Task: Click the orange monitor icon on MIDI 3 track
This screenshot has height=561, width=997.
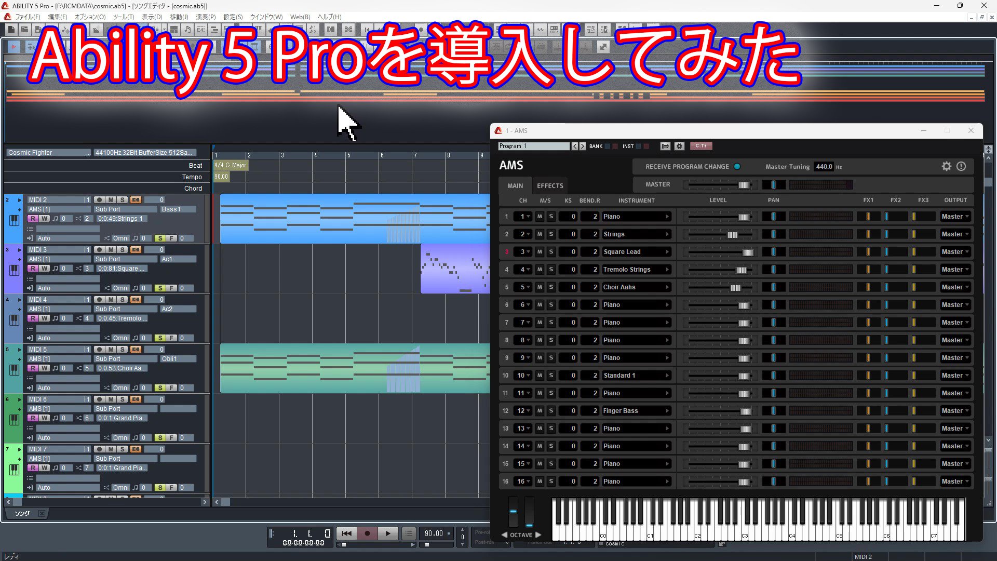Action: click(136, 250)
